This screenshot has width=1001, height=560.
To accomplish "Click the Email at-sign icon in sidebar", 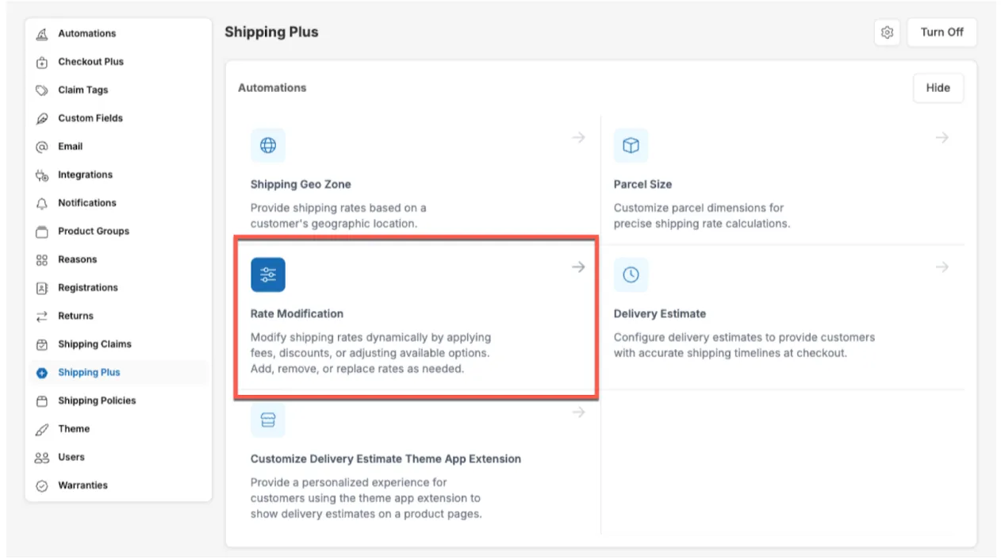I will tap(42, 147).
